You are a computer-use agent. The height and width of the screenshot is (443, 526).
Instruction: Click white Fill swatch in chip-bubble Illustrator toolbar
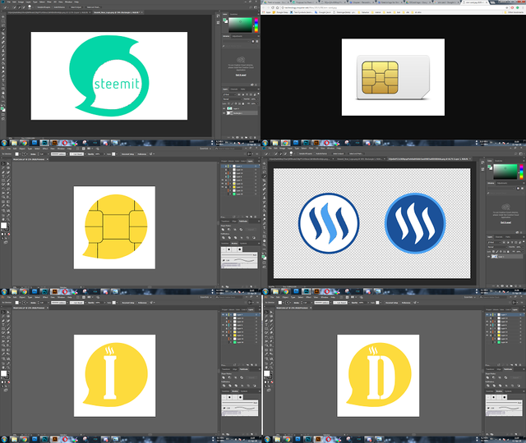(x=3, y=226)
